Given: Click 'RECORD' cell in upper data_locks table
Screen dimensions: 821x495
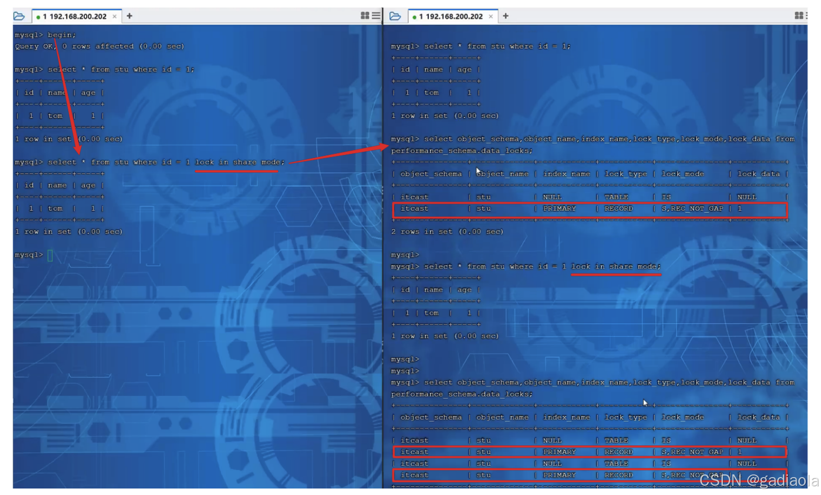Looking at the screenshot, I should click(x=619, y=209).
